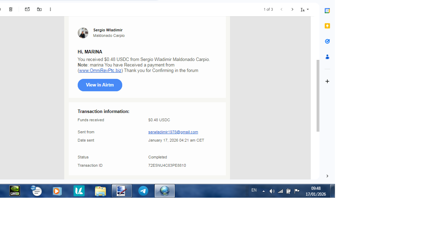Click the Sent from label
This screenshot has width=442, height=248.
coord(86,132)
